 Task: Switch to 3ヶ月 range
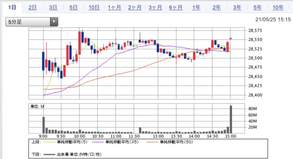155,7
